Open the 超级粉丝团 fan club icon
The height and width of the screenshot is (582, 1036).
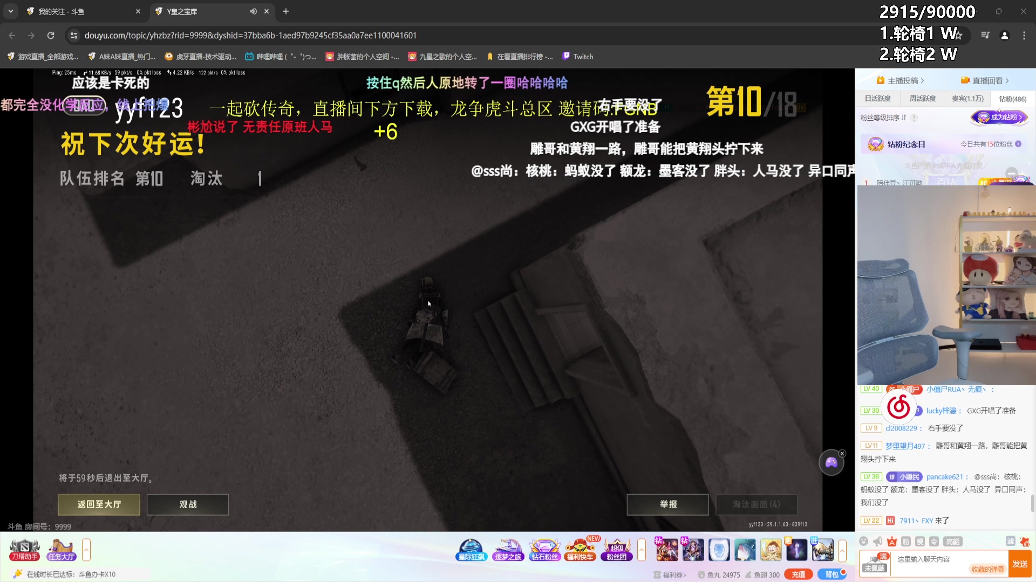tap(617, 549)
